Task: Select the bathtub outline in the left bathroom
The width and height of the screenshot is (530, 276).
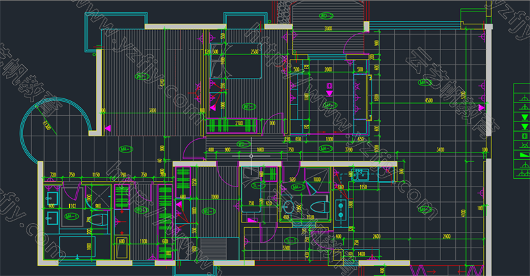Action: point(77,247)
